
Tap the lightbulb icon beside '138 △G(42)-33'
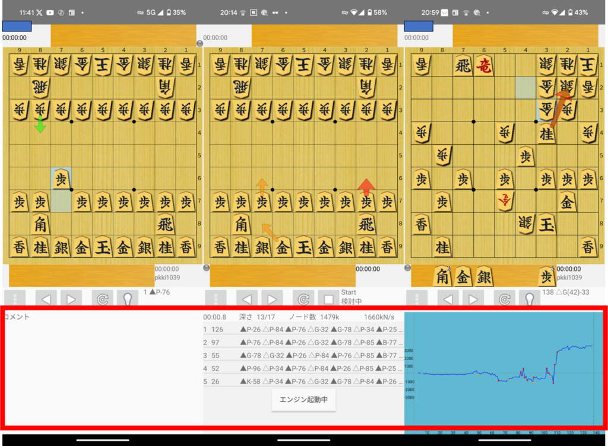[x=529, y=299]
